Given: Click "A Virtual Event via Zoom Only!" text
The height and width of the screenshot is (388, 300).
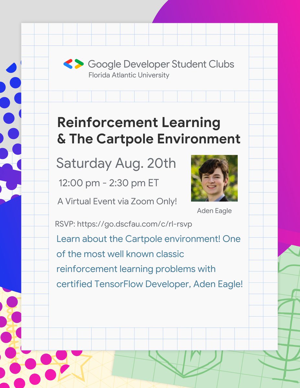Looking at the screenshot, I should pos(117,201).
